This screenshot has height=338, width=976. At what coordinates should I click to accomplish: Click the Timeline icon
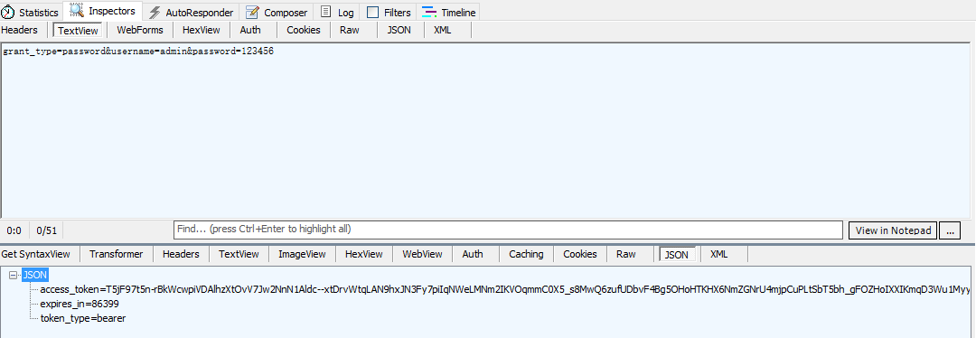(x=429, y=13)
